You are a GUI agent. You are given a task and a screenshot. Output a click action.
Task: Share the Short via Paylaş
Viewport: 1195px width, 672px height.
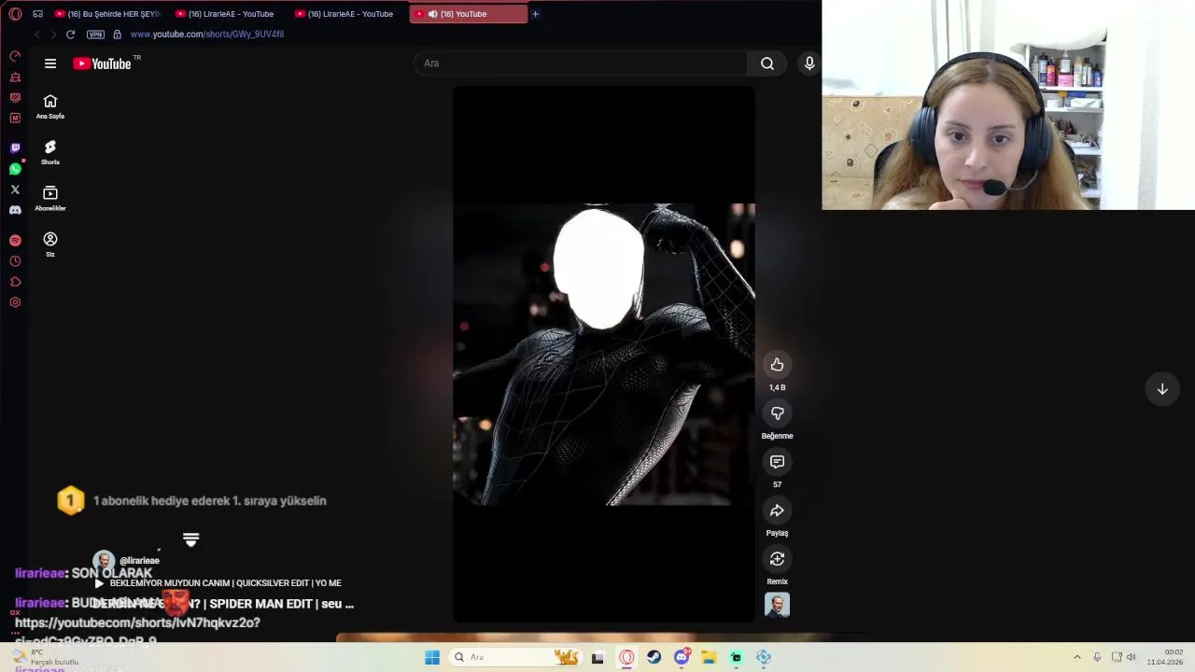tap(777, 511)
